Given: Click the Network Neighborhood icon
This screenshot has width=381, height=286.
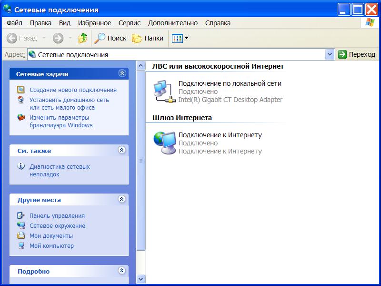Looking at the screenshot, I should 21,225.
